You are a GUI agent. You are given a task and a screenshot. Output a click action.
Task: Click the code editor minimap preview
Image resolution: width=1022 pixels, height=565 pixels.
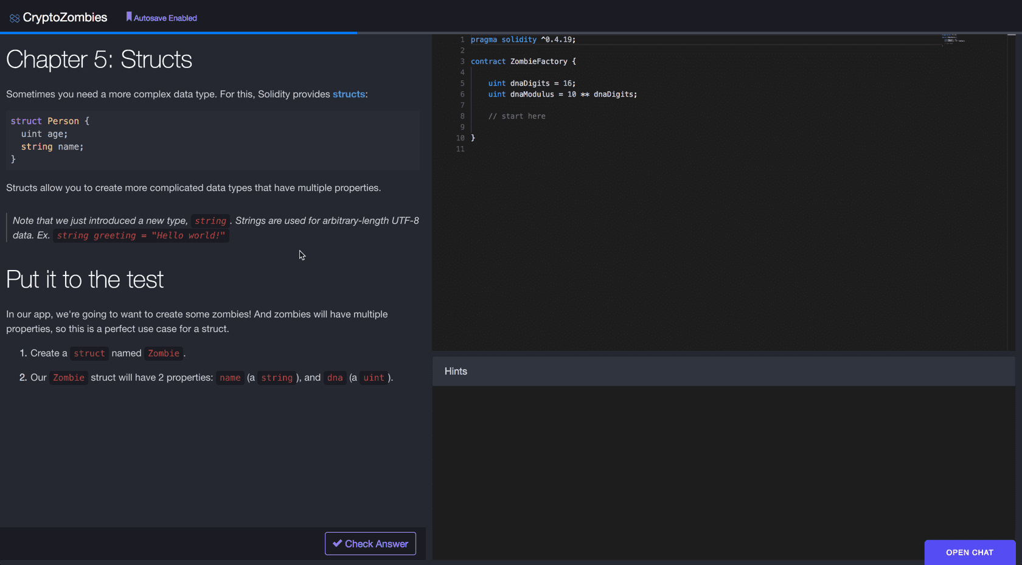pyautogui.click(x=953, y=39)
